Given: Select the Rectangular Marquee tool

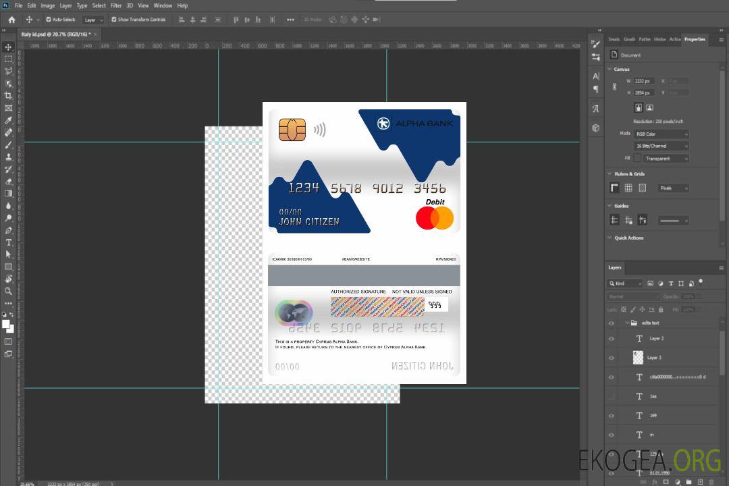Looking at the screenshot, I should (x=8, y=59).
